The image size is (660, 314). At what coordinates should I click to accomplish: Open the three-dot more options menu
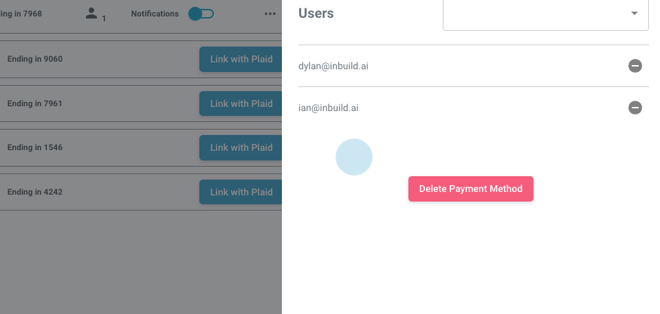tap(269, 14)
